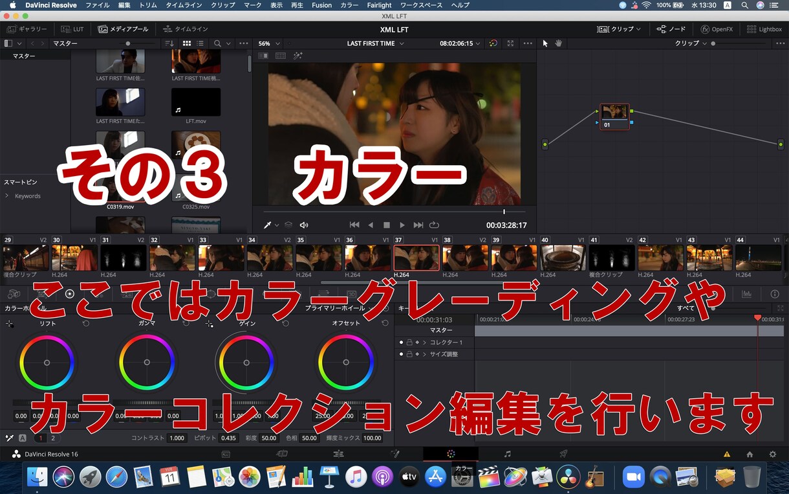Screen dimensions: 789x494
Task: Select the pointer tool in node editor
Action: [x=545, y=43]
